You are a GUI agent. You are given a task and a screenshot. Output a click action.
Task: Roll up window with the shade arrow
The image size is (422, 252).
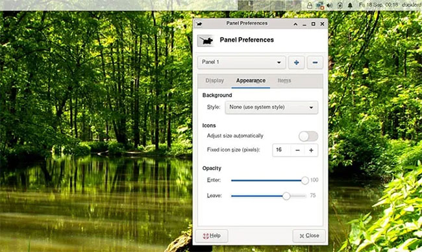coord(295,24)
